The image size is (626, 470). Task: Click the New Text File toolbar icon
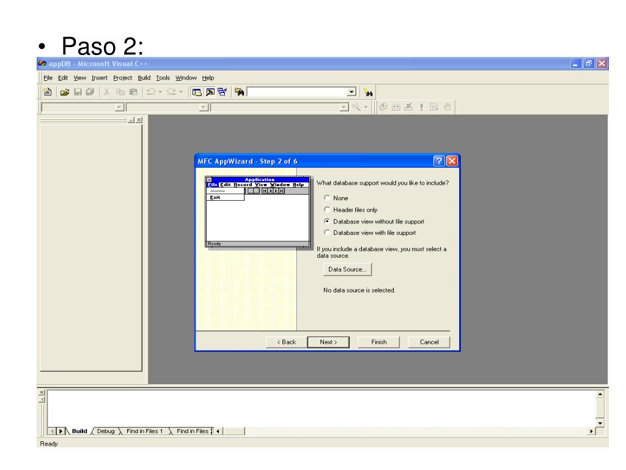pos(48,92)
